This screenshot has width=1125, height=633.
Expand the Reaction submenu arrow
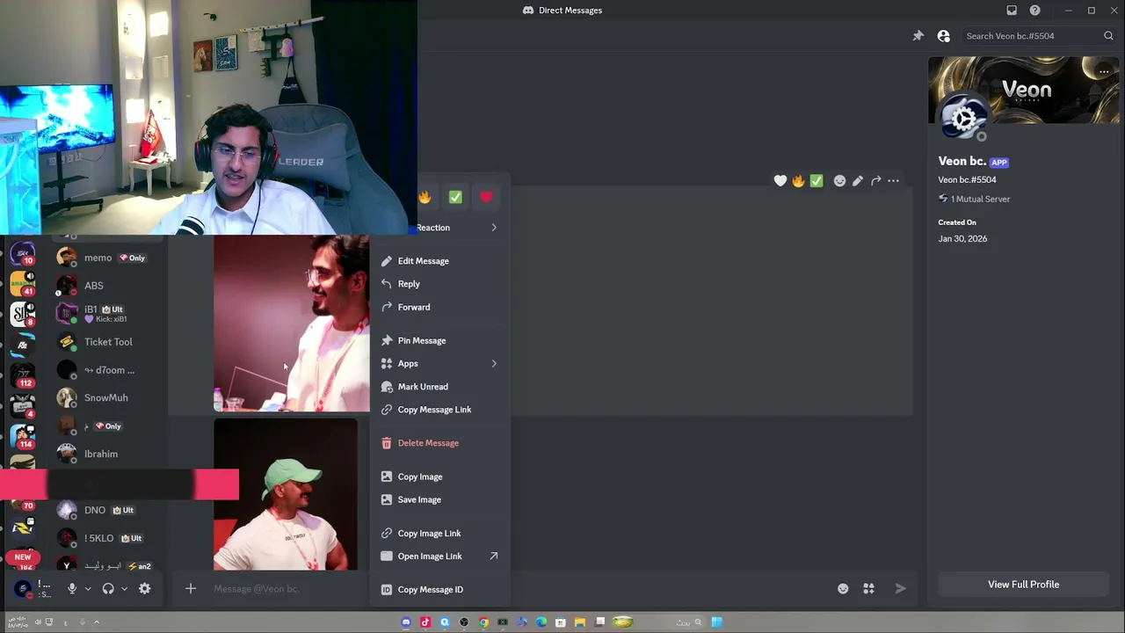click(x=493, y=228)
